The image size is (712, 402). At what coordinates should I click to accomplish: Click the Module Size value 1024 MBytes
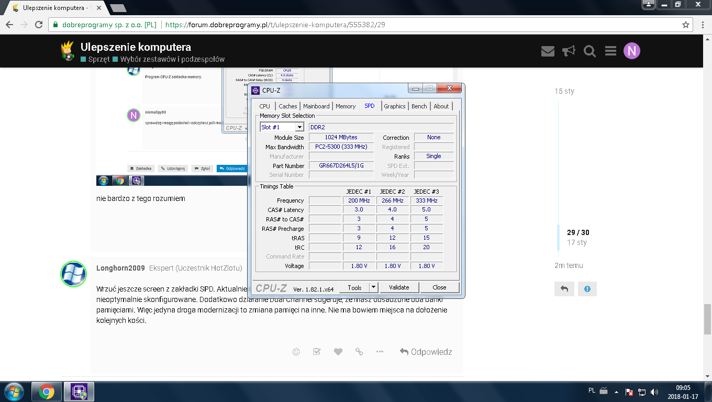(341, 137)
